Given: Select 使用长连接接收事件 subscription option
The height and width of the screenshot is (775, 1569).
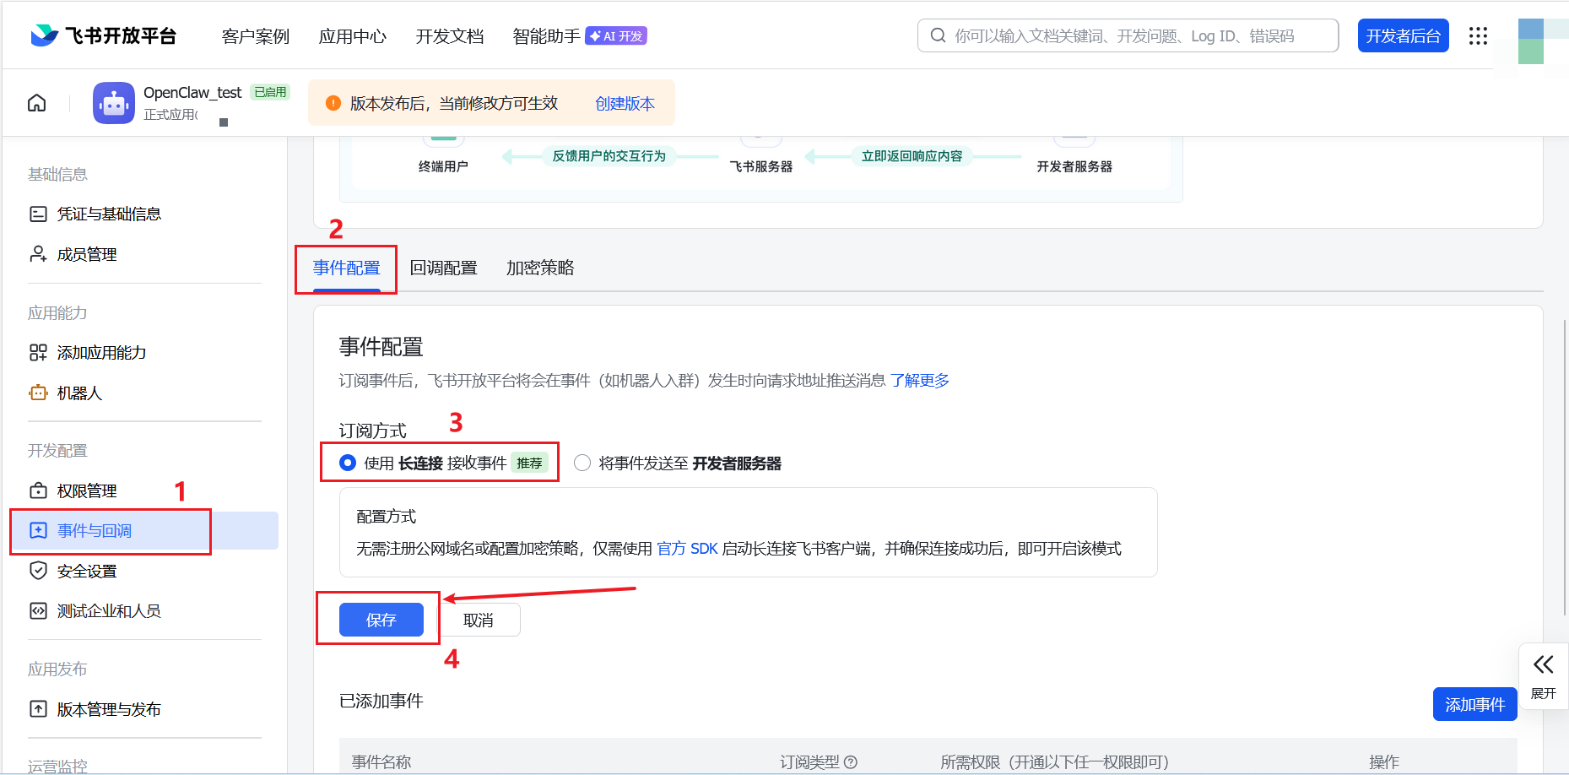Looking at the screenshot, I should coord(348,463).
